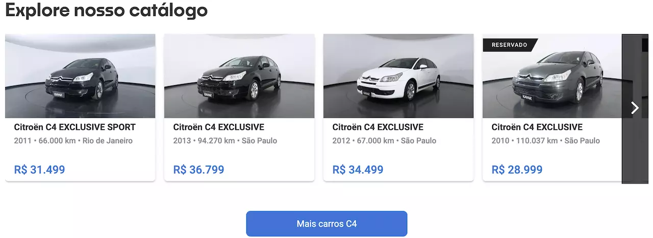Click the 'Explore nosso catálogo' heading
This screenshot has width=653, height=238.
click(x=106, y=10)
